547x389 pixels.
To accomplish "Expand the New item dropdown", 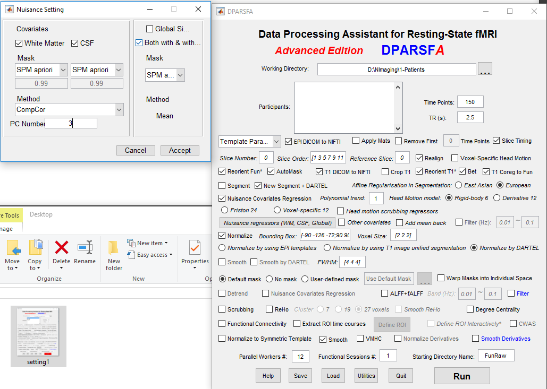I will click(148, 243).
